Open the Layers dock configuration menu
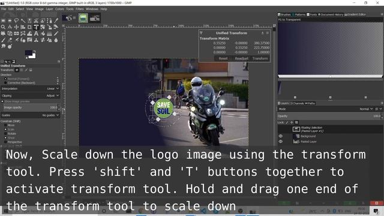The width and height of the screenshot is (384, 216). [x=382, y=103]
